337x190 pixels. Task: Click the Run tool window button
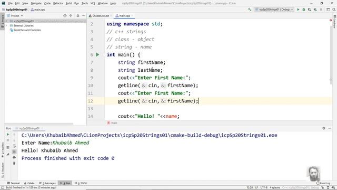coord(65,183)
